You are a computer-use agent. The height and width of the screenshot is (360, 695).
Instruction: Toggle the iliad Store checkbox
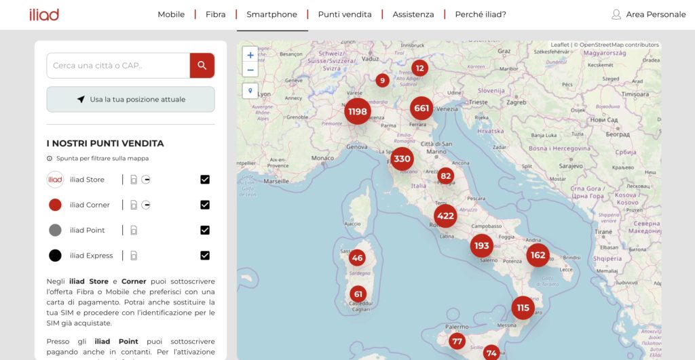click(x=205, y=180)
